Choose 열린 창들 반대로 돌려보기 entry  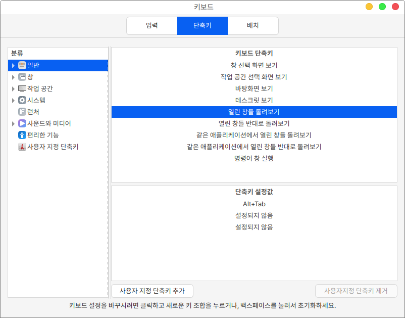(x=254, y=123)
